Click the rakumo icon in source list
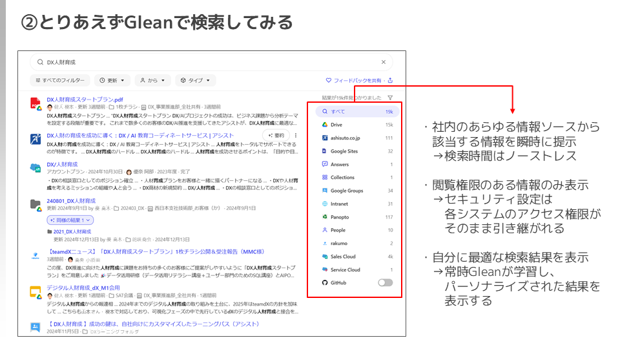The height and width of the screenshot is (349, 620). point(325,244)
